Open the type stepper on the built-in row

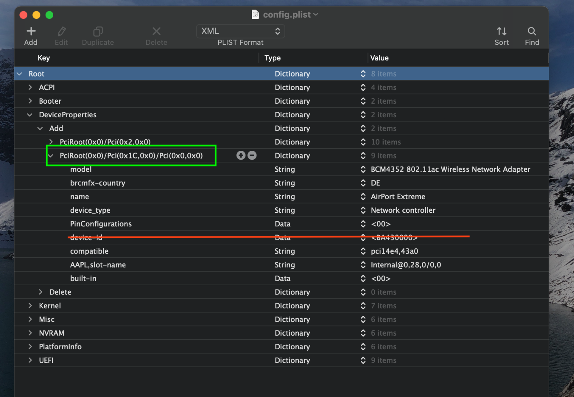click(x=363, y=279)
